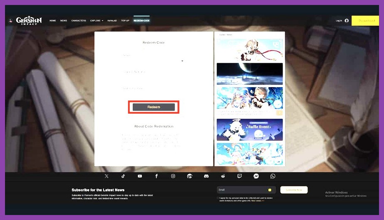Click the 'Redeem Code' form title

(154, 43)
